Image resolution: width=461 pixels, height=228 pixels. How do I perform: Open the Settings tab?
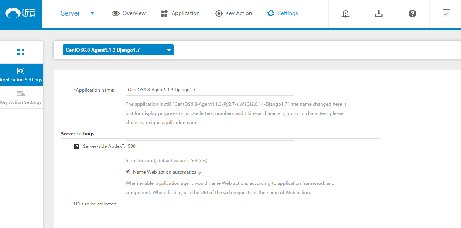click(283, 13)
